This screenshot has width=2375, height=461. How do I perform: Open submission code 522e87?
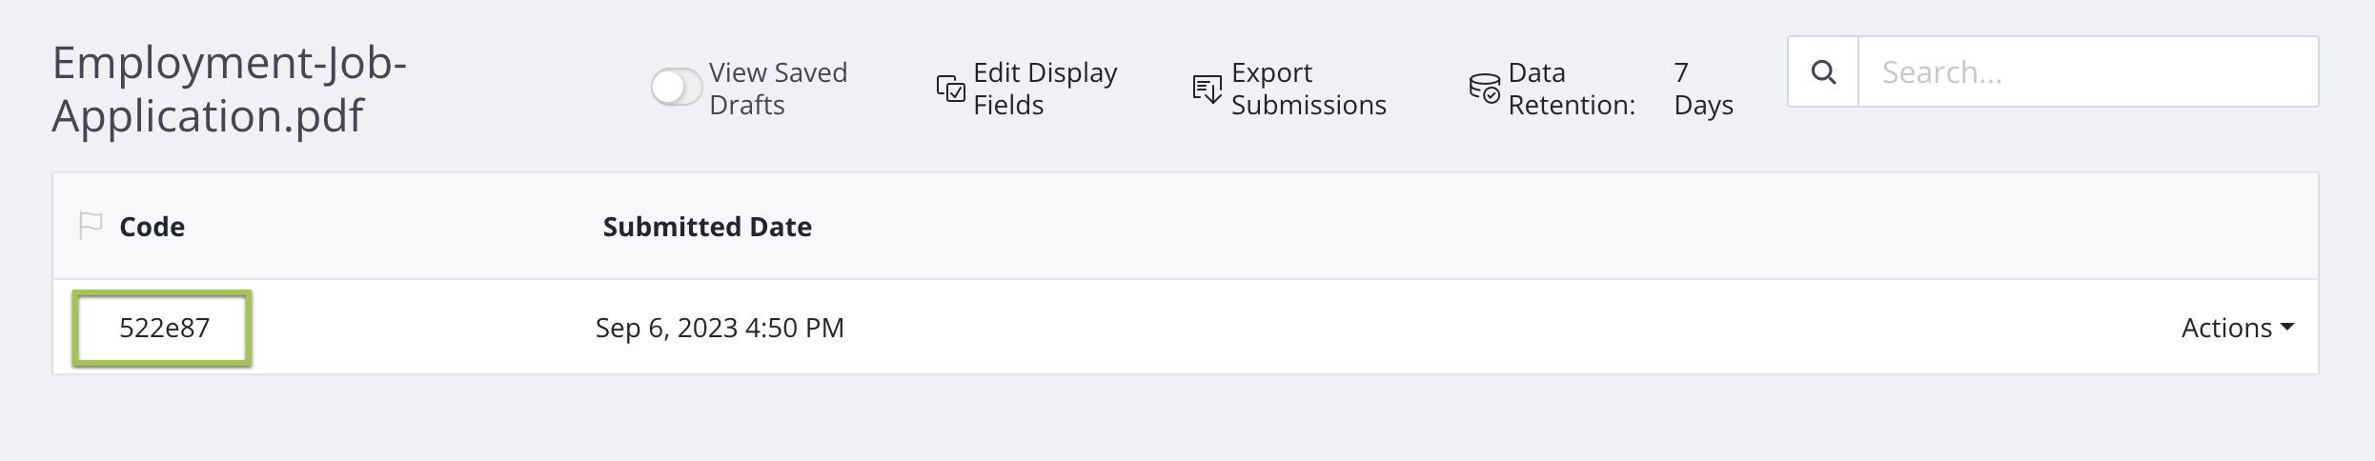point(164,328)
